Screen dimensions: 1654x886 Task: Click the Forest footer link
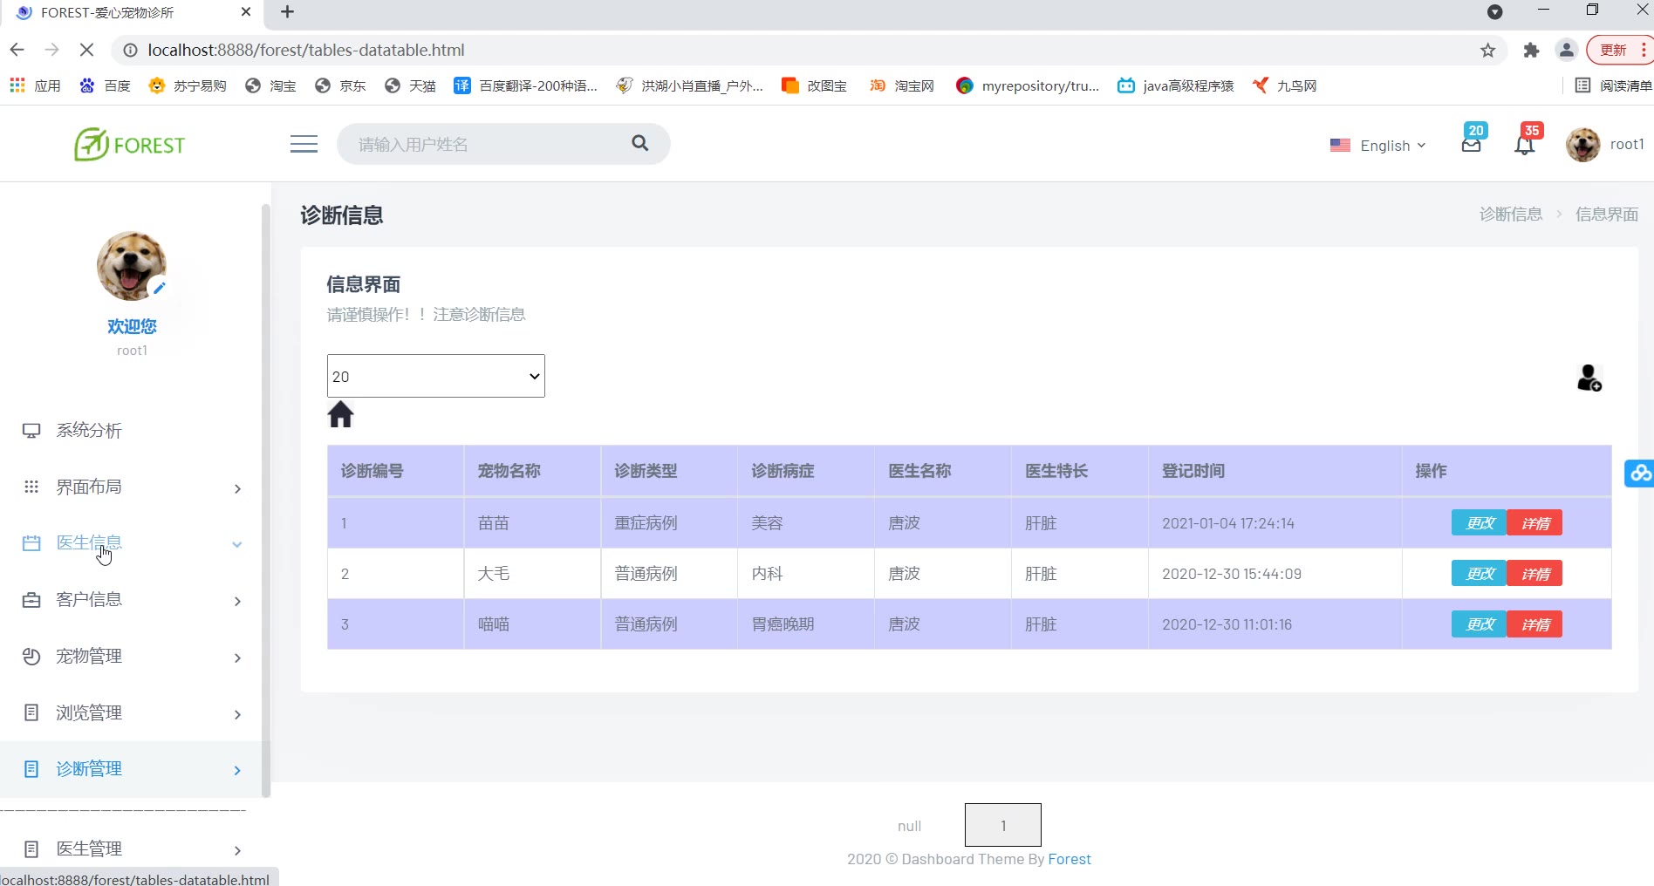pyautogui.click(x=1069, y=859)
